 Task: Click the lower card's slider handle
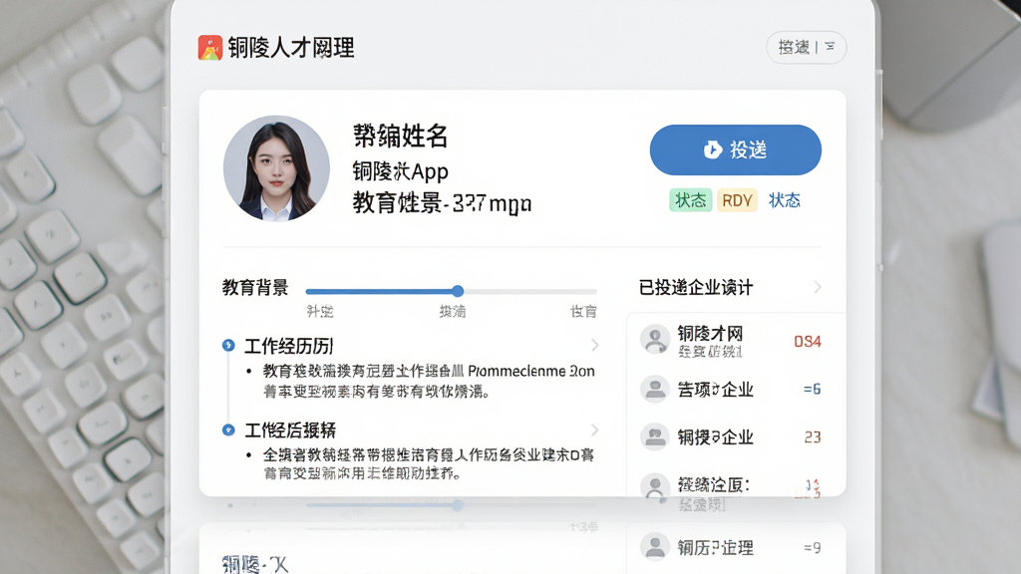coord(458,505)
